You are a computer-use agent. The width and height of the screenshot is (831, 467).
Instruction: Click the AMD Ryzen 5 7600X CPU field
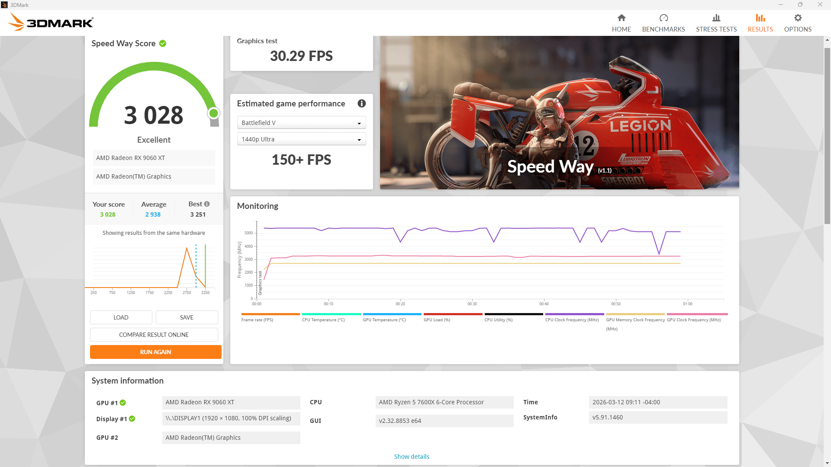point(444,402)
